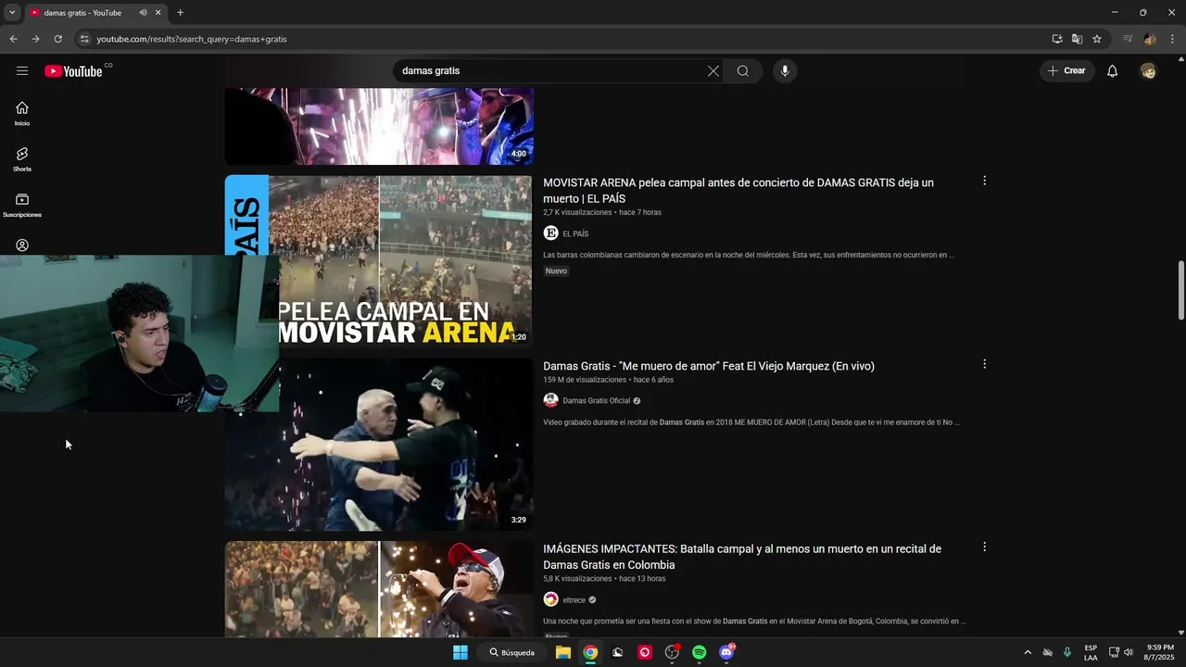Open Chrome three-dot menu
Viewport: 1186px width, 667px height.
pyautogui.click(x=1173, y=39)
